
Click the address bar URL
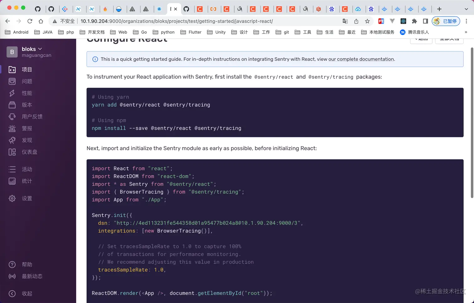176,21
